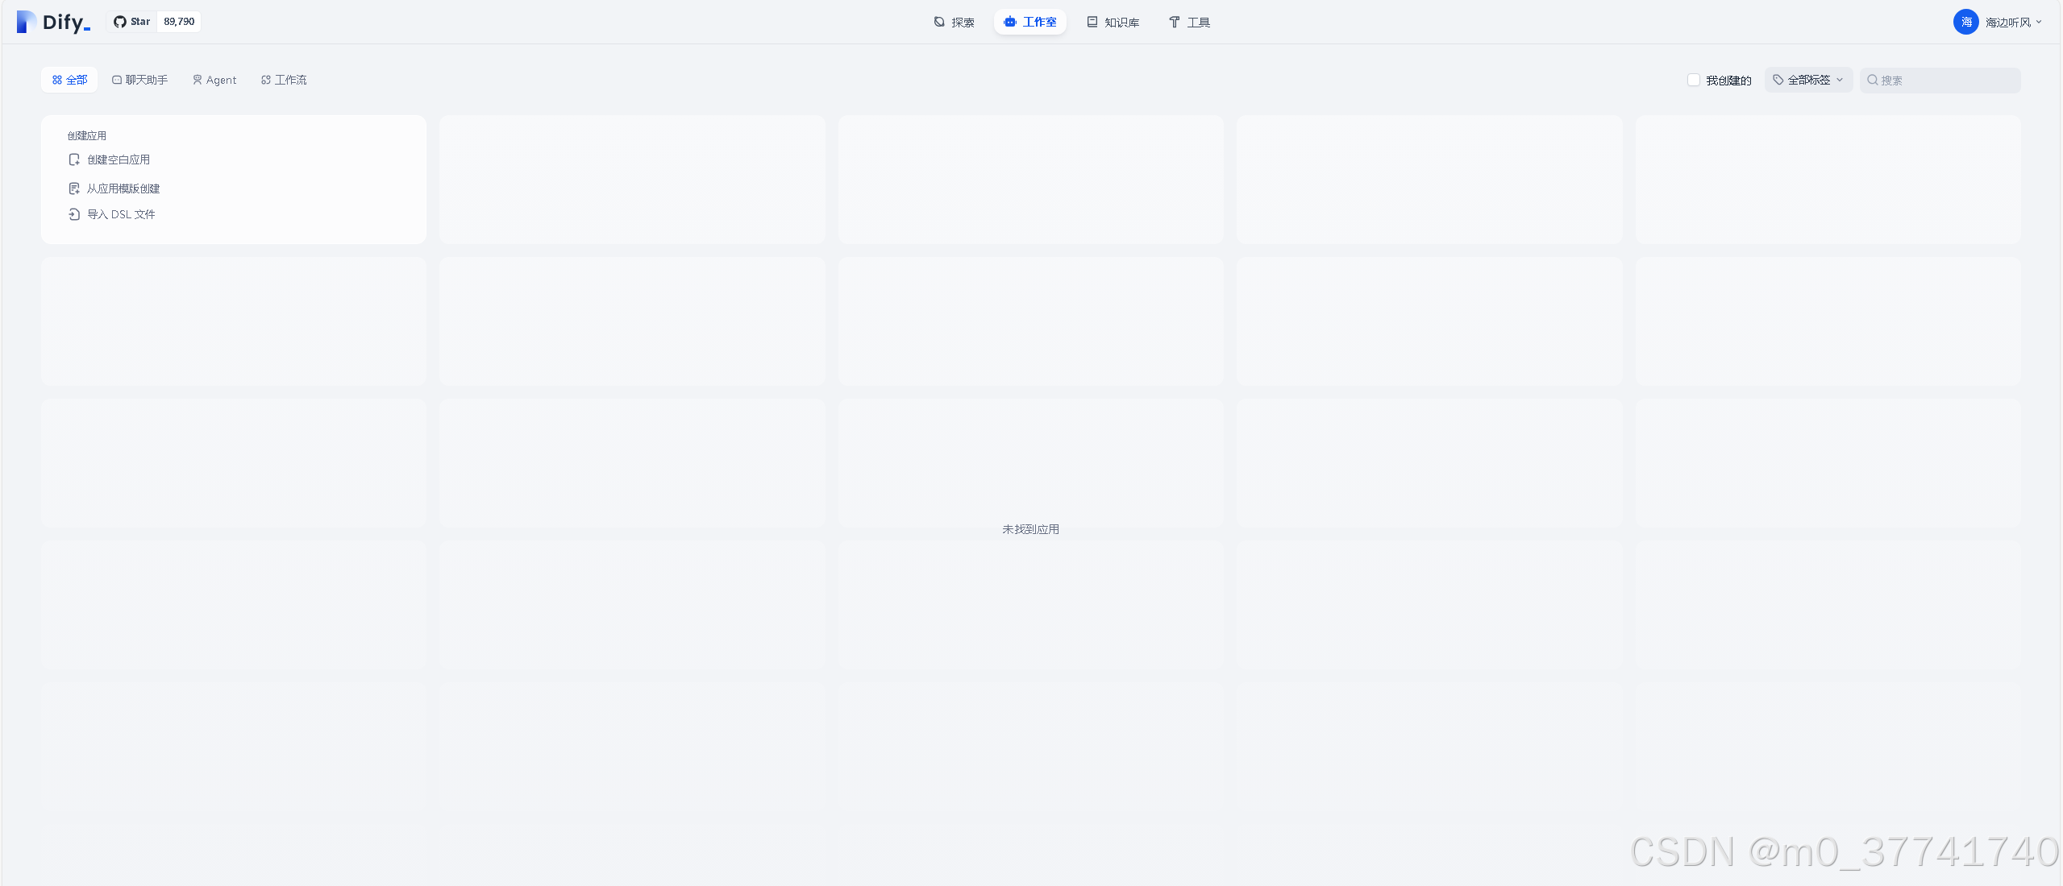The height and width of the screenshot is (886, 2063).
Task: Click the 89,790 star count
Action: 179,22
